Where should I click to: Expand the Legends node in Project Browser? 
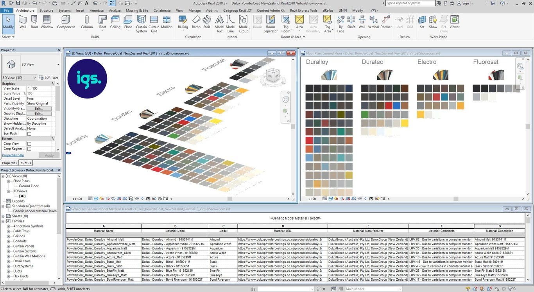click(4, 201)
